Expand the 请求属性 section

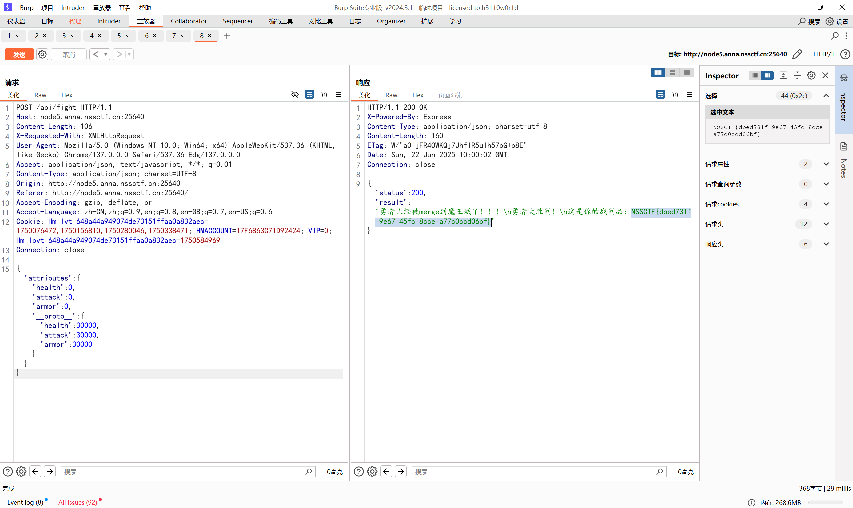coord(826,164)
